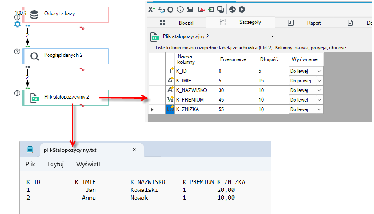The width and height of the screenshot is (374, 214).
Task: Select the Plik stałopozycyjny 2 block
Action: point(66,98)
